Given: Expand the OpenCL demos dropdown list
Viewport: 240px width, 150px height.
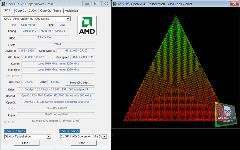Looking at the screenshot, I should [105, 137].
